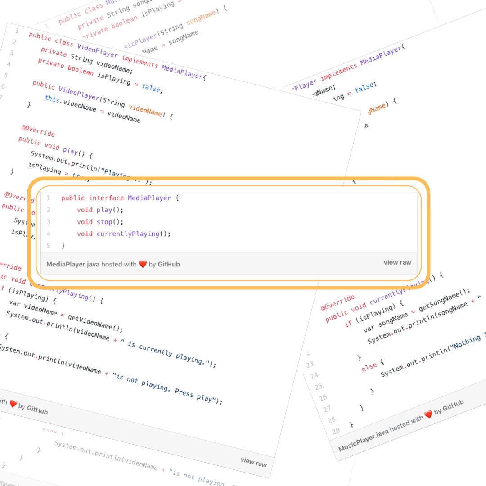
Task: Click the heart icon in MediaPlayer.java footer
Action: 143,264
